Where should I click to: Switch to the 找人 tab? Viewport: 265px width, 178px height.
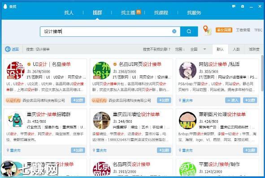[69, 13]
